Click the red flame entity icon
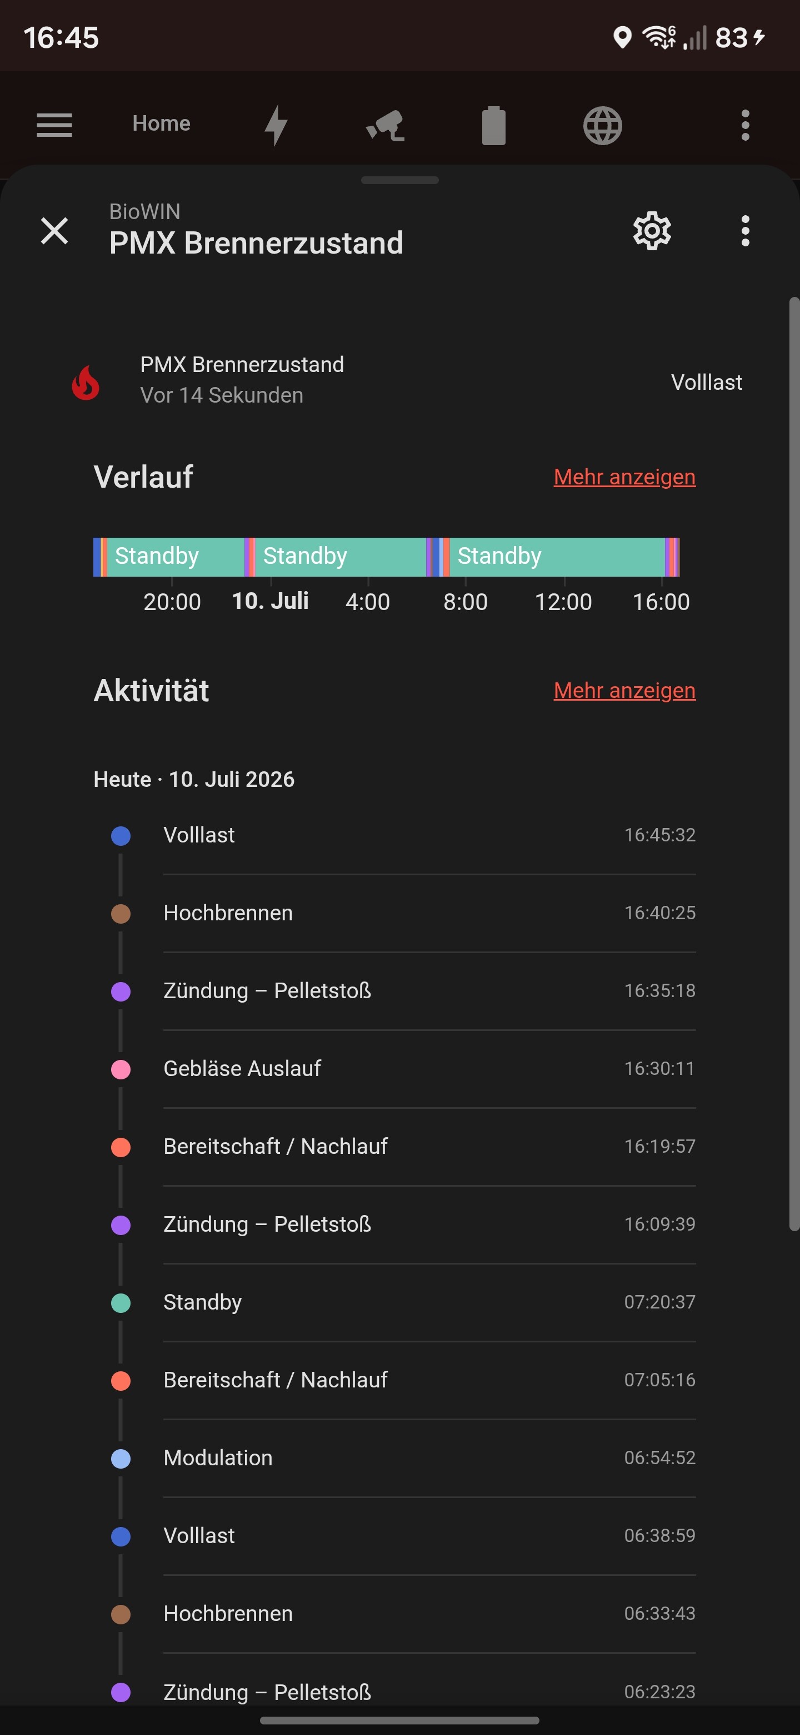The image size is (800, 1735). [86, 383]
